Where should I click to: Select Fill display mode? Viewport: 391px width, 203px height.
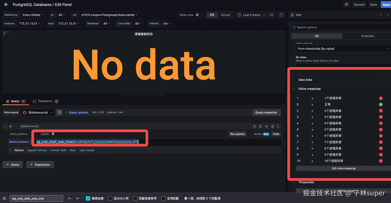[212, 15]
